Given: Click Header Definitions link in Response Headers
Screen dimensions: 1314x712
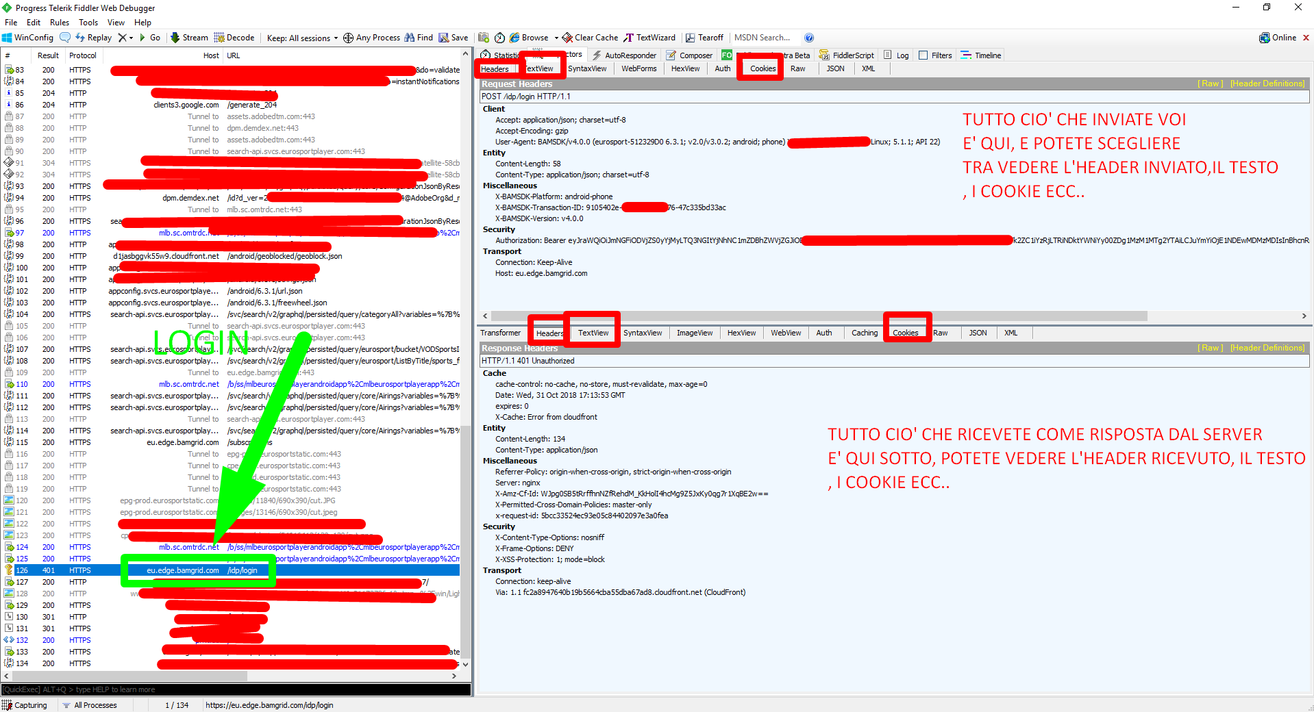Looking at the screenshot, I should (x=1267, y=348).
